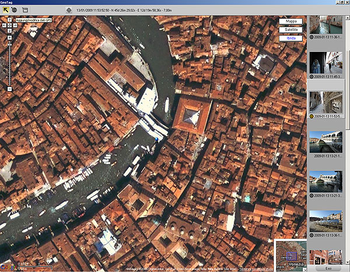Click the thumbnail list scroll-down arrow
The height and width of the screenshot is (272, 350).
coord(348,262)
